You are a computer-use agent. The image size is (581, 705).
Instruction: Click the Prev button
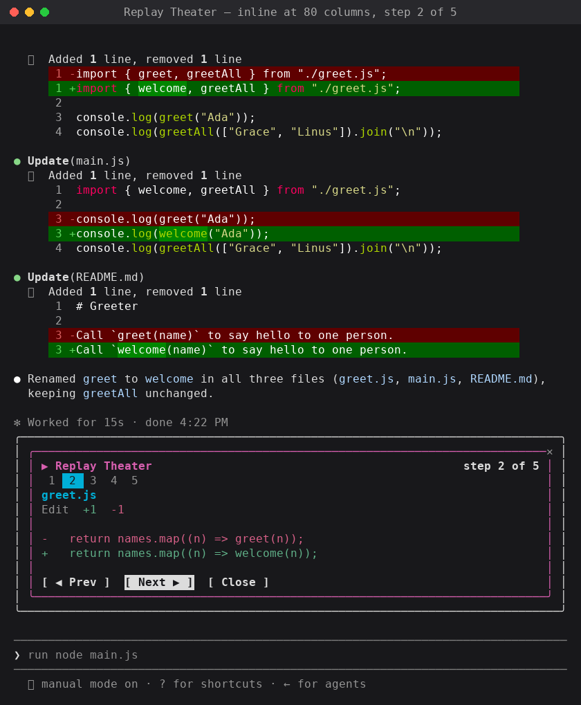click(76, 583)
